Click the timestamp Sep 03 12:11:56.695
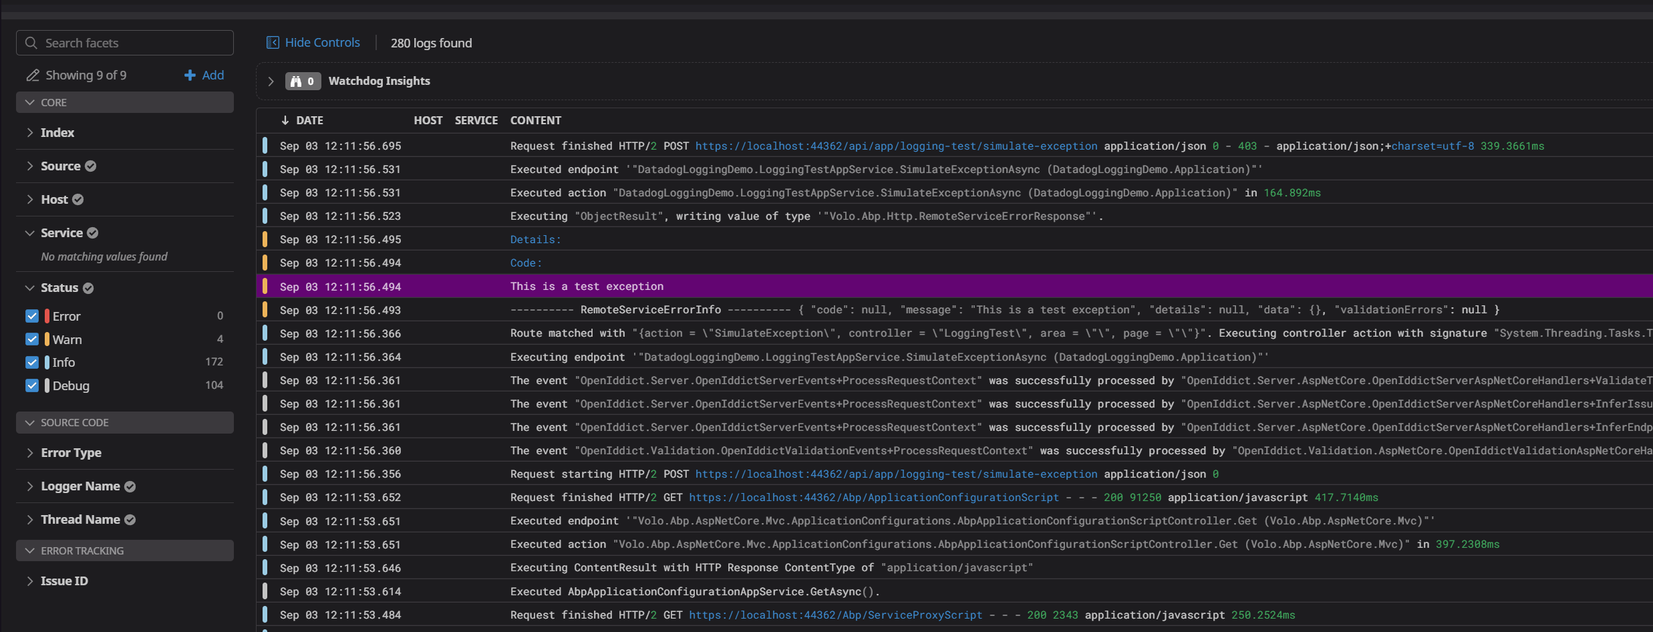This screenshot has width=1653, height=632. (340, 146)
